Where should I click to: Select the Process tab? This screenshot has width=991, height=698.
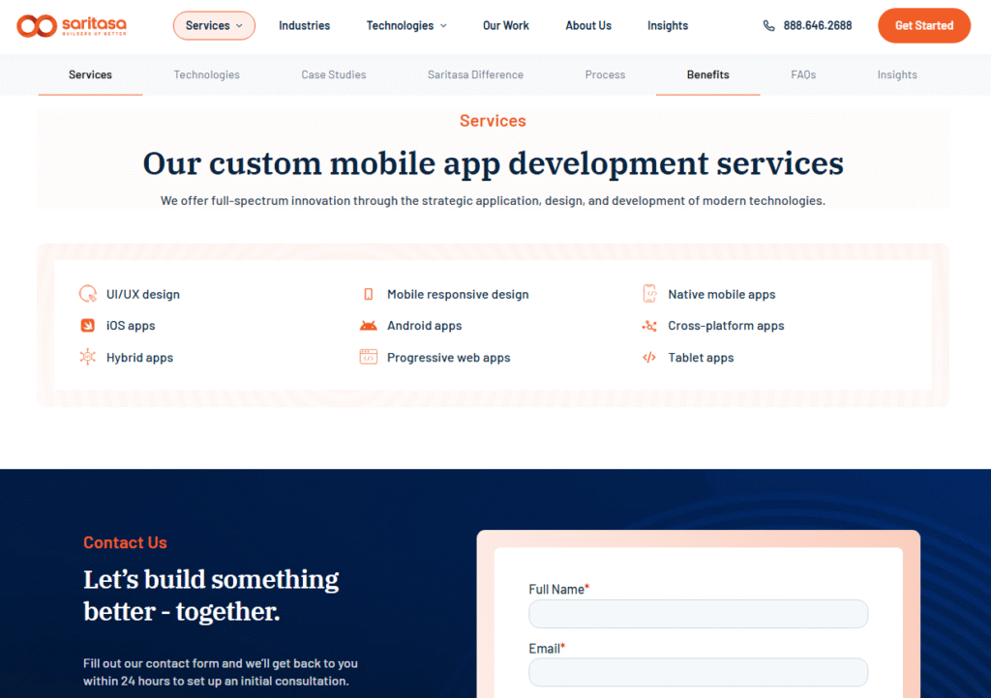605,74
